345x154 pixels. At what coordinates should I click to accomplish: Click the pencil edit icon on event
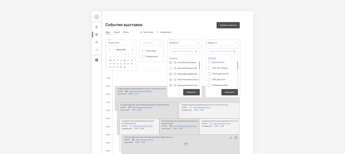[x=231, y=138]
